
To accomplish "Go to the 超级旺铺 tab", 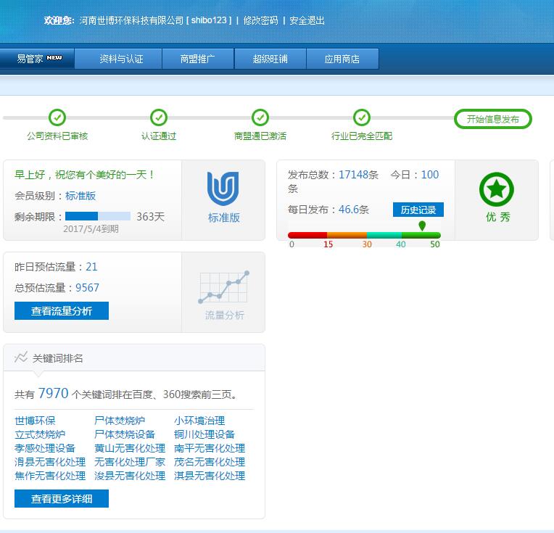I will (270, 59).
